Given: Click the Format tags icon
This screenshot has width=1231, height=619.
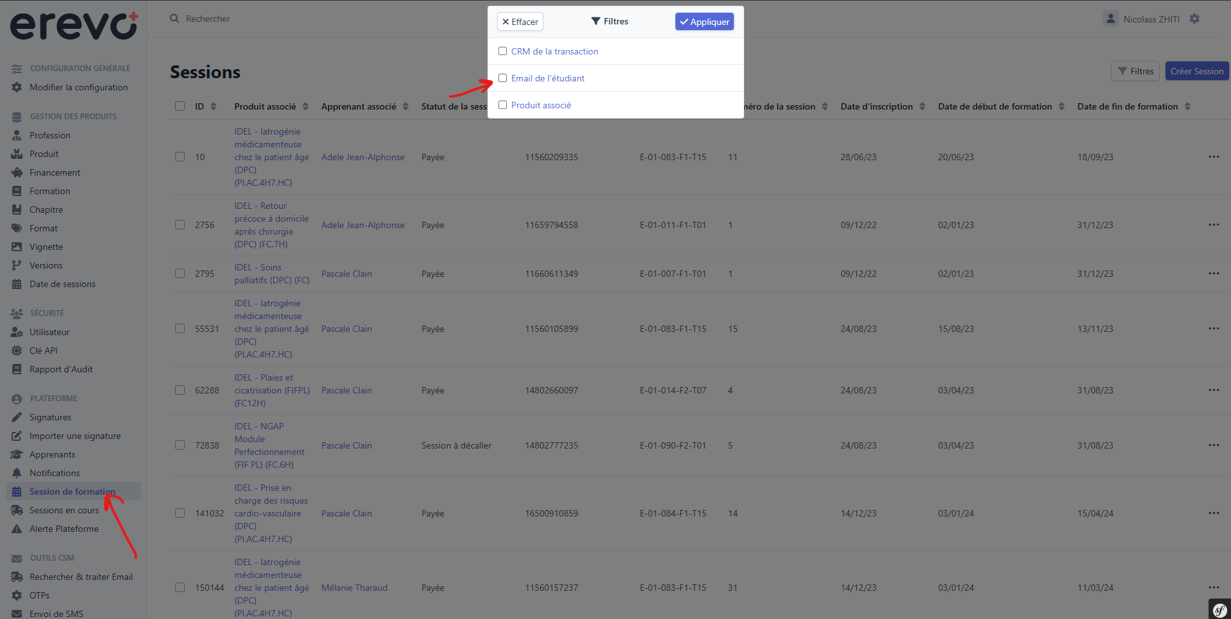Looking at the screenshot, I should (x=17, y=228).
